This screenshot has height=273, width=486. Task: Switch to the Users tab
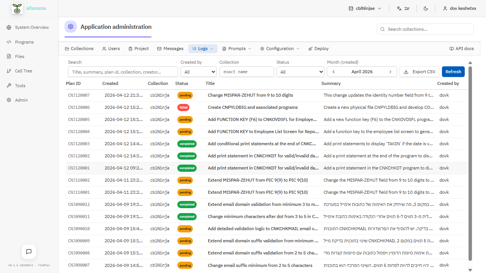pyautogui.click(x=111, y=49)
